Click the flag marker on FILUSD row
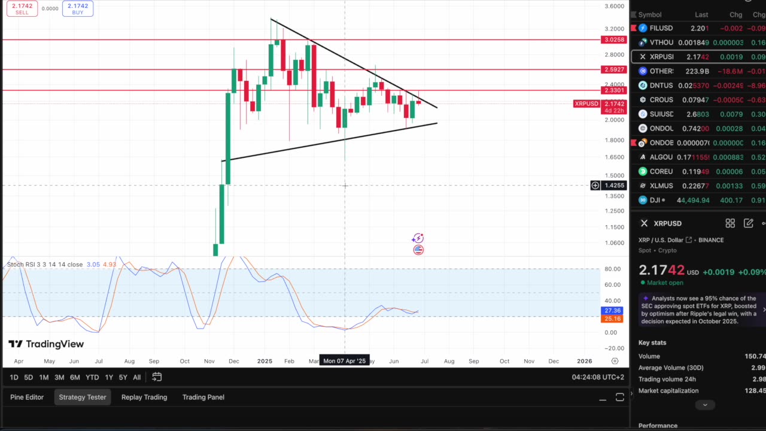Image resolution: width=766 pixels, height=431 pixels. tap(633, 28)
